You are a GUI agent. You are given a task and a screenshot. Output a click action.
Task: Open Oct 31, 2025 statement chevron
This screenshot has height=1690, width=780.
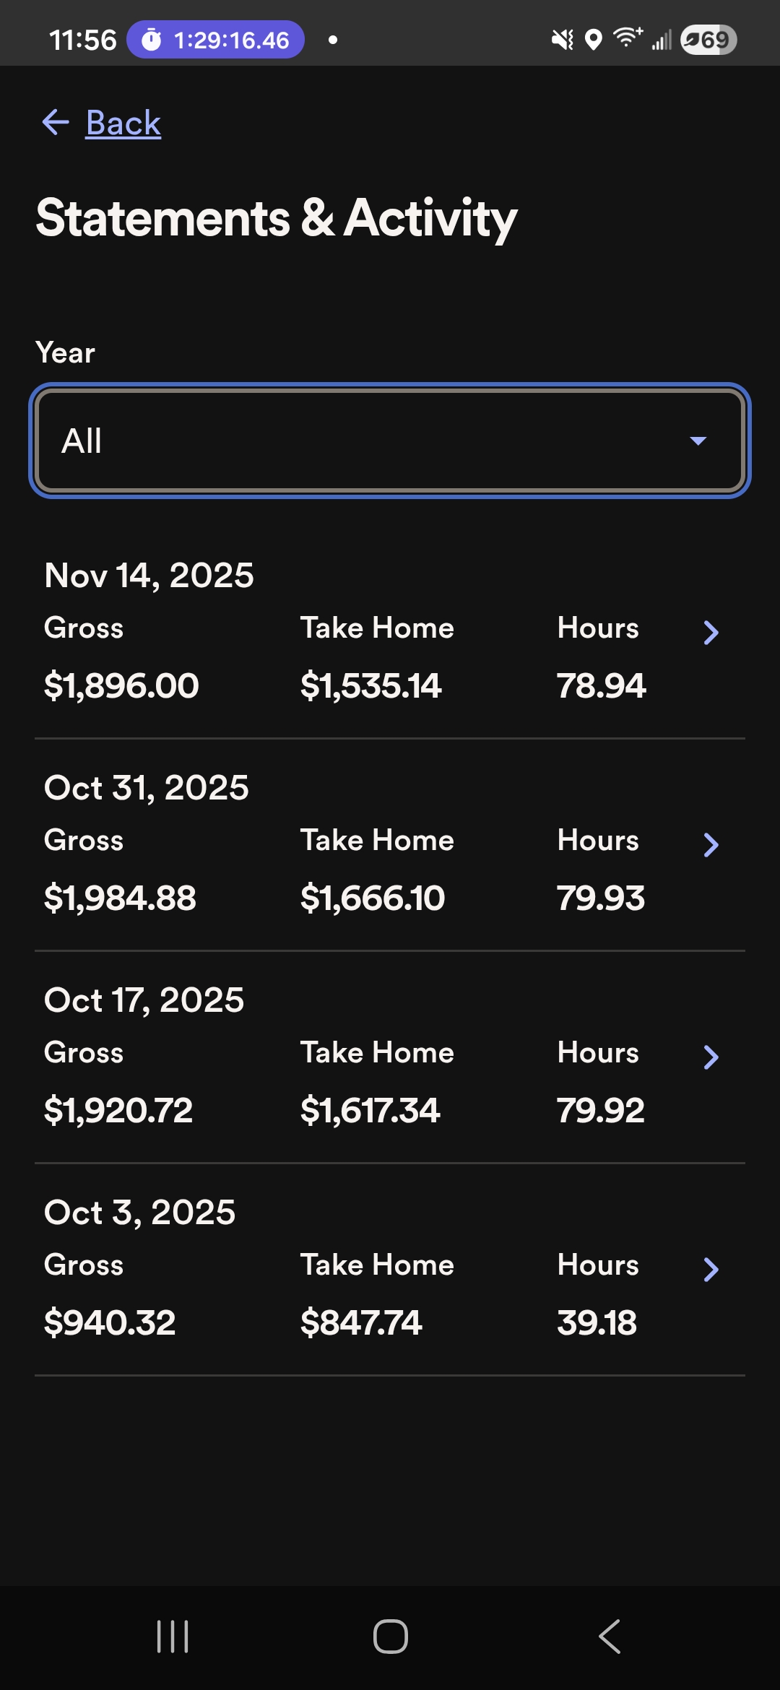711,845
